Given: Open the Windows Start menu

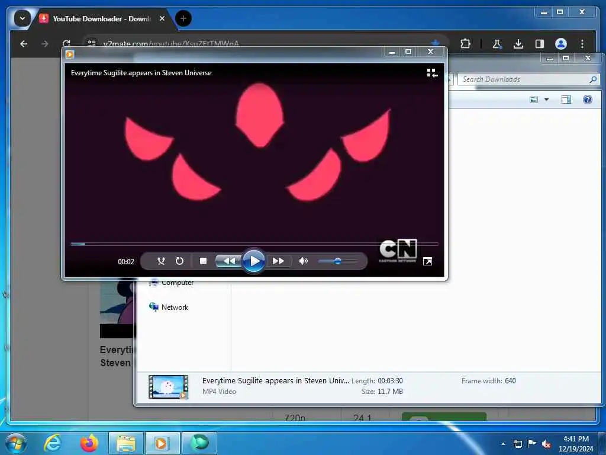Looking at the screenshot, I should pyautogui.click(x=16, y=443).
